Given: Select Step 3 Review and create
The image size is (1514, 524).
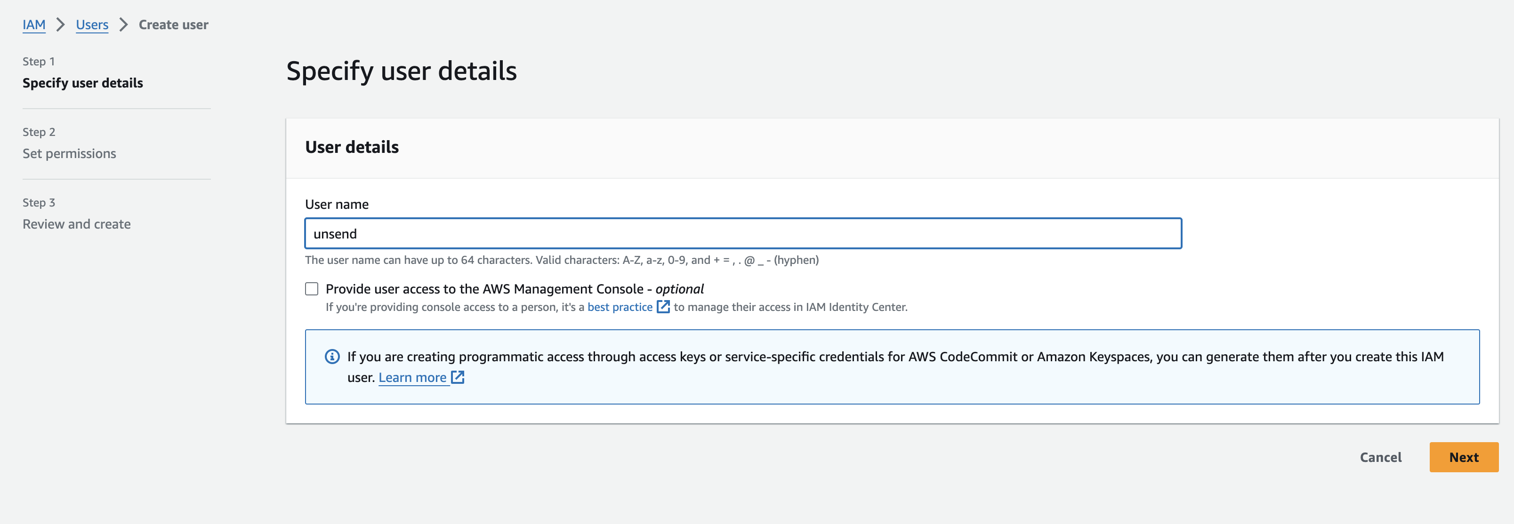Looking at the screenshot, I should coord(76,224).
